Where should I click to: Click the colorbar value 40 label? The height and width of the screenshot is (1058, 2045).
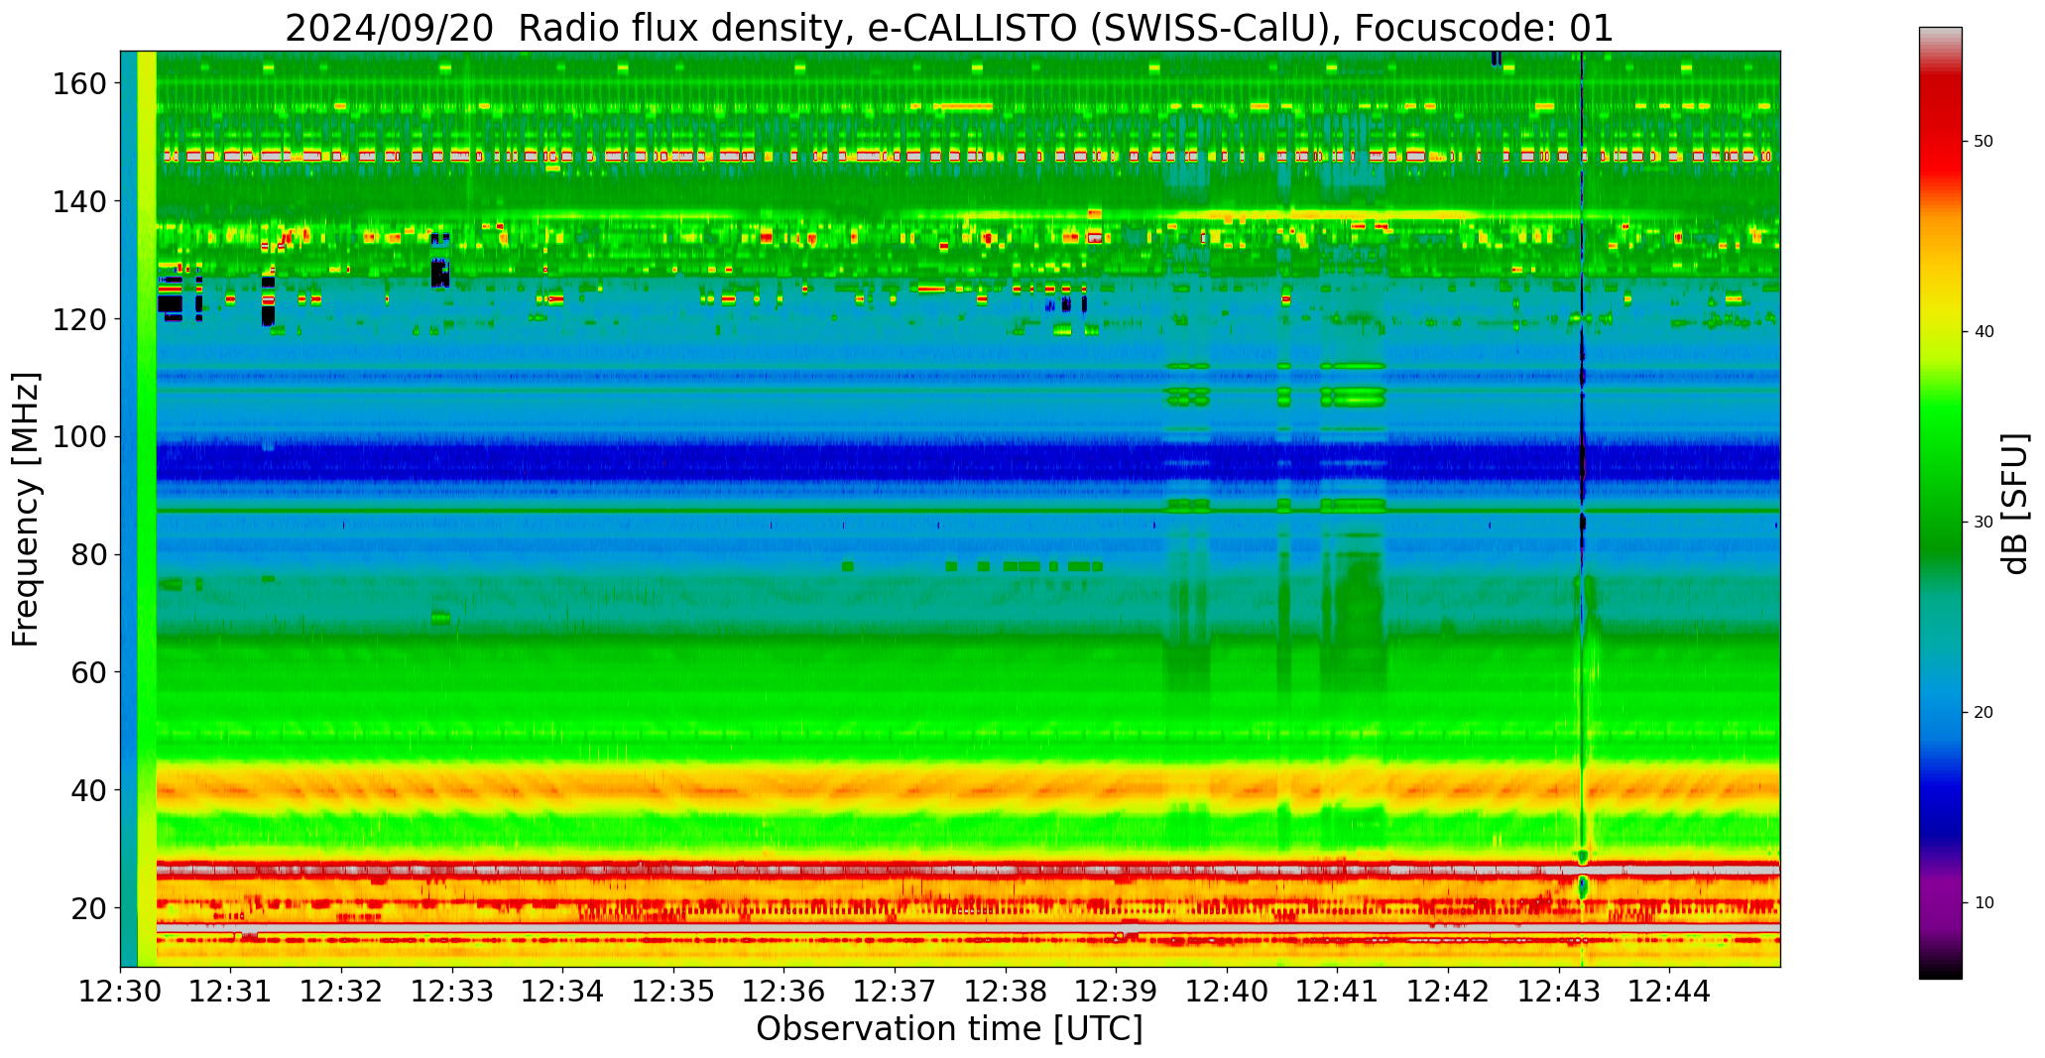point(1984,332)
